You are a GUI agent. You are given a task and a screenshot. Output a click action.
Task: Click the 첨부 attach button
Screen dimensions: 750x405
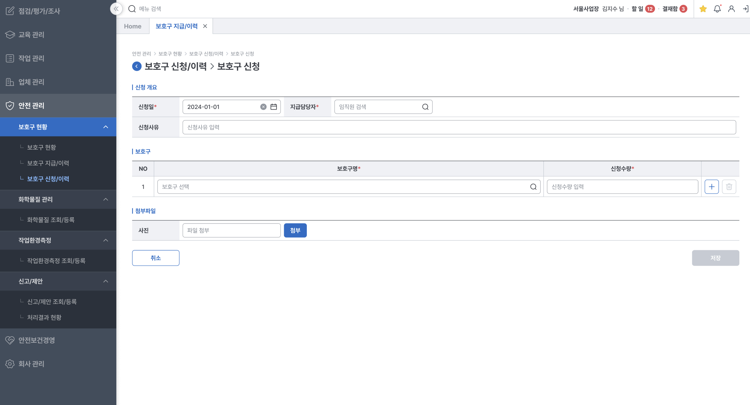(295, 230)
